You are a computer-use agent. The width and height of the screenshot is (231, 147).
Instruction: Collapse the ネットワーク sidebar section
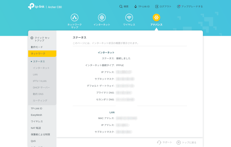pos(42,54)
